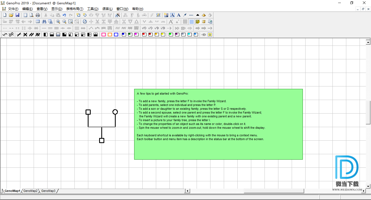Click the yellow scroll icon

[x=204, y=22]
